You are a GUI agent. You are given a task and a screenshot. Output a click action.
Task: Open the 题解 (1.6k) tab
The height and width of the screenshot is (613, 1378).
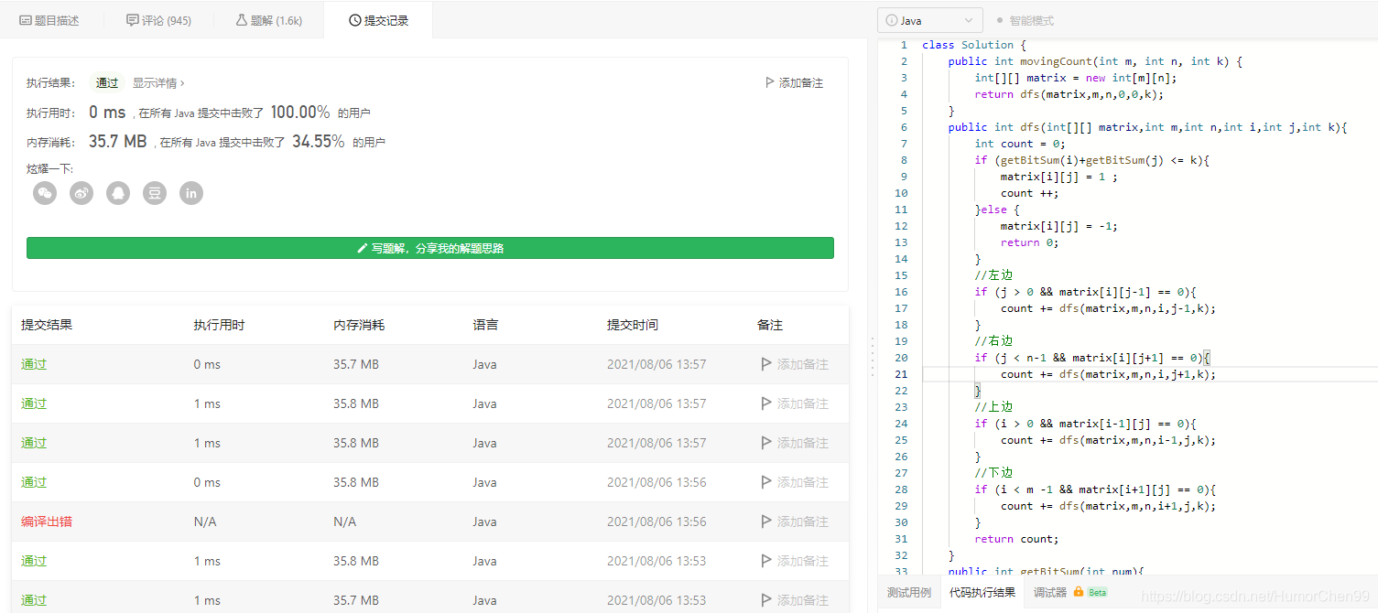click(x=269, y=20)
